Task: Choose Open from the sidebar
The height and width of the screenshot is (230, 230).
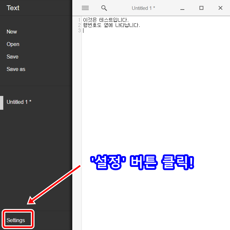Action: coord(13,44)
